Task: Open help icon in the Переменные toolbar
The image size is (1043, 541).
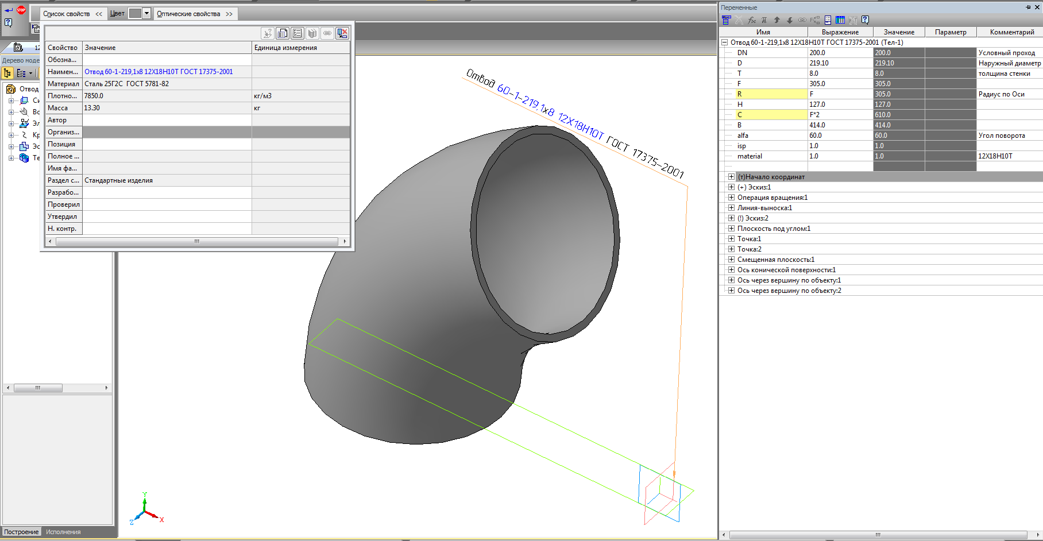Action: click(866, 20)
